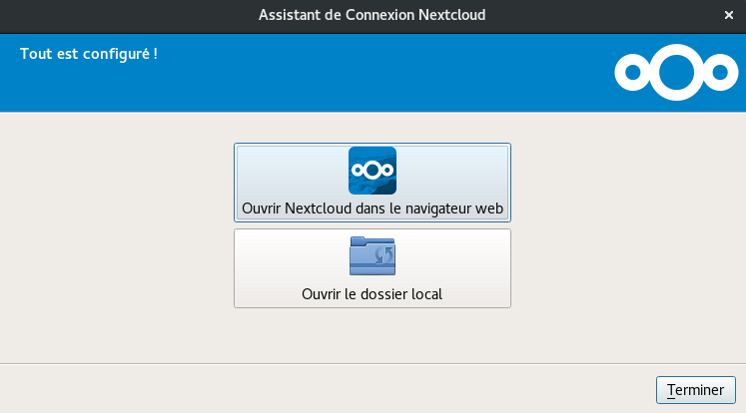The width and height of the screenshot is (746, 413).
Task: Click the "Assistant de Connexion Nextcloud" title bar
Action: [372, 15]
